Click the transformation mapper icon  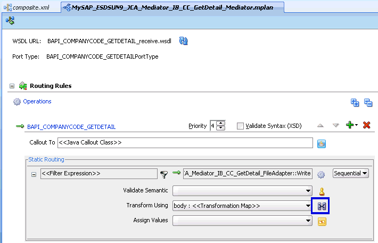point(321,206)
